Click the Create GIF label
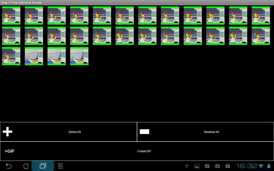This screenshot has width=274, height=171. click(144, 151)
